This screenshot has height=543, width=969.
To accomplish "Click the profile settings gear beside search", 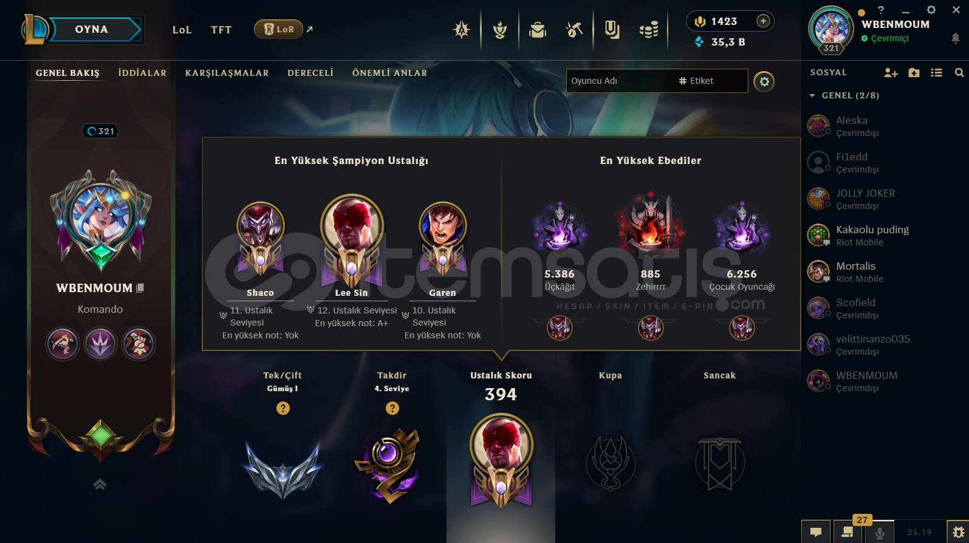I will [x=764, y=81].
